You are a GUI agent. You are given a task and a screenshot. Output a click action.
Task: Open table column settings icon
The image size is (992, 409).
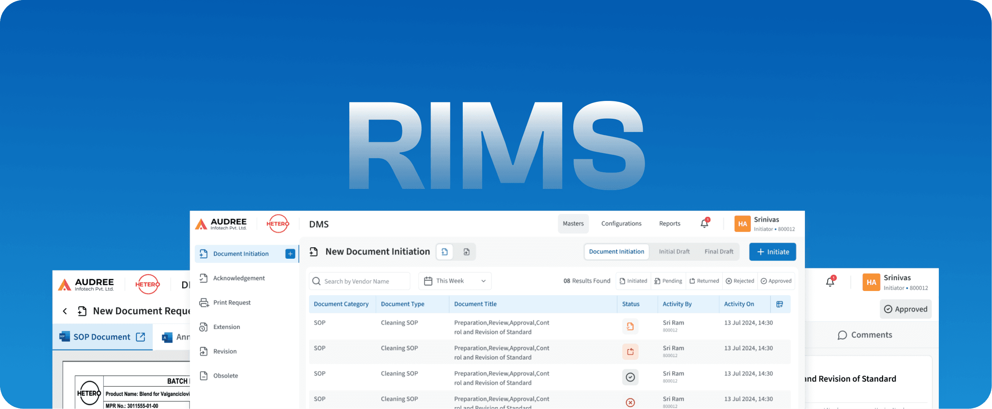(779, 304)
